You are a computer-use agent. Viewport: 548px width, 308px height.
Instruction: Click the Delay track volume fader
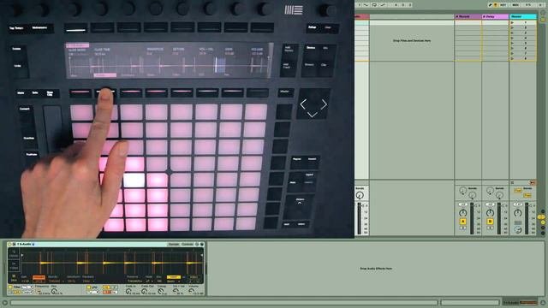[503, 205]
